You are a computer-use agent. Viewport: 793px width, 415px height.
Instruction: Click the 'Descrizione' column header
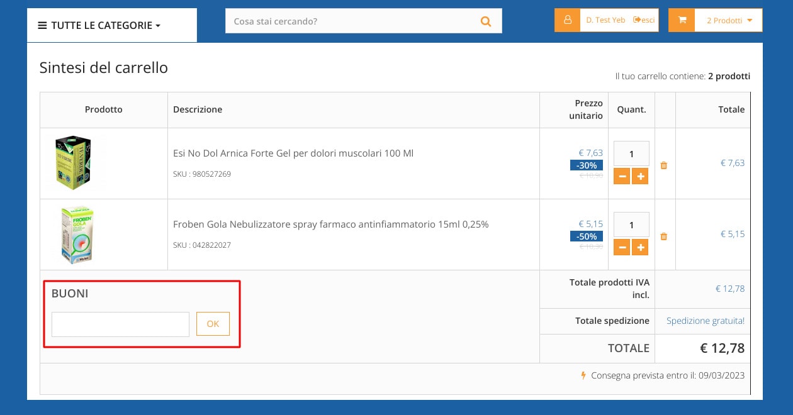[x=198, y=109]
